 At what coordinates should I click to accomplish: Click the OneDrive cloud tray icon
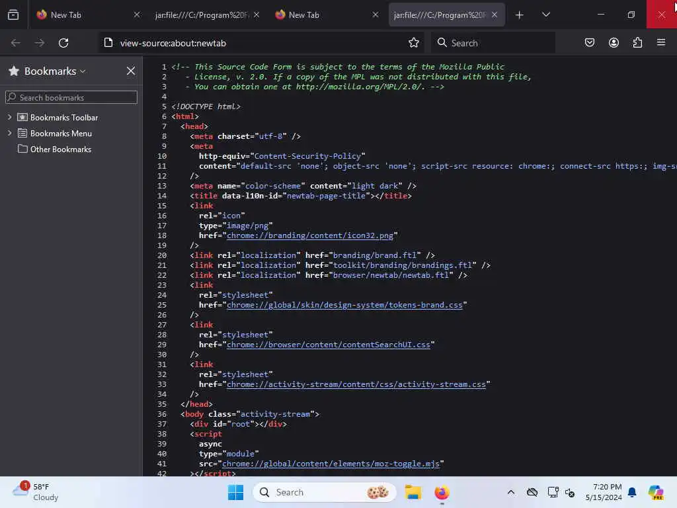point(532,492)
